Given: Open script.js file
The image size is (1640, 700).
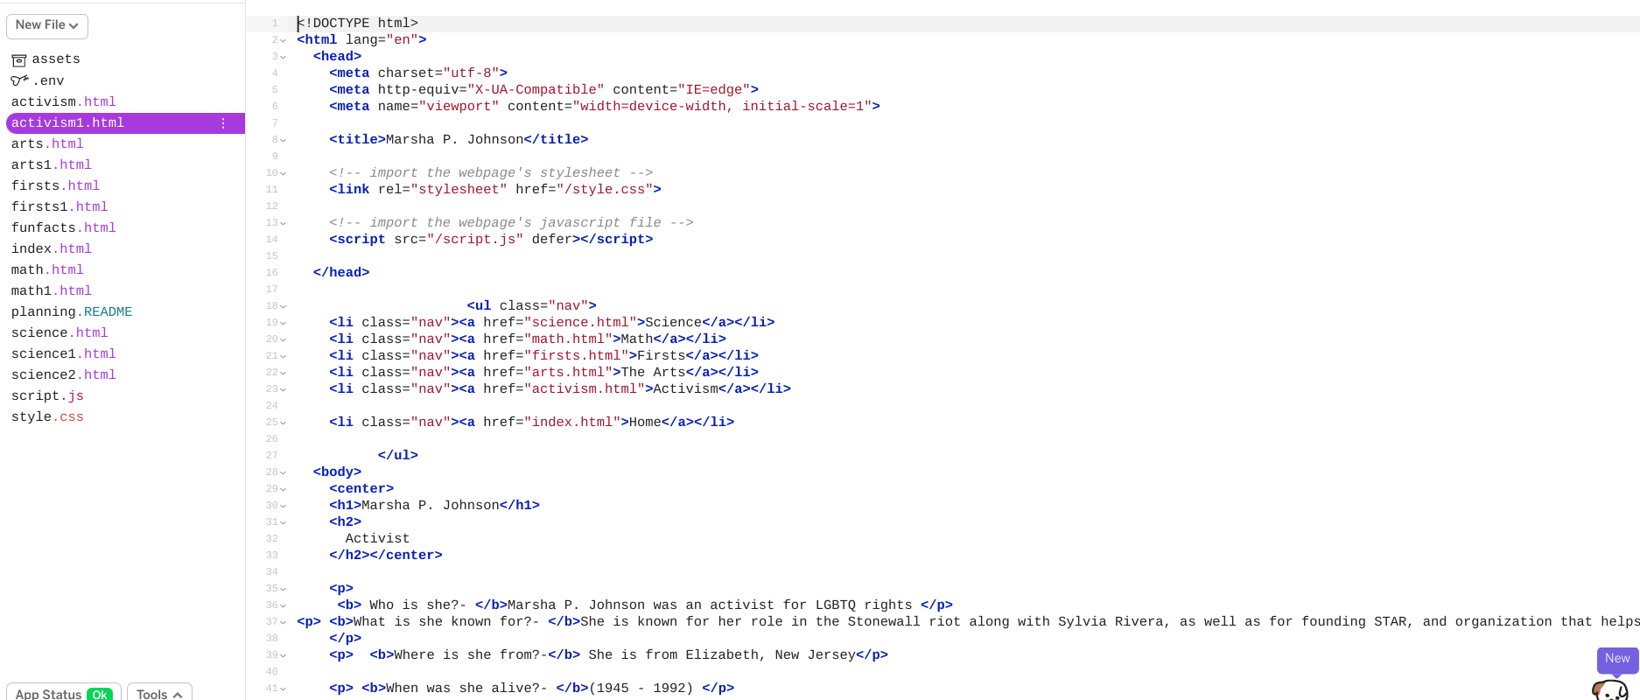Looking at the screenshot, I should tap(47, 395).
